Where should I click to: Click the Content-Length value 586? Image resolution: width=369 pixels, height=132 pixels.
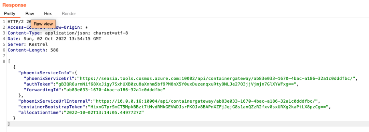click(54, 50)
